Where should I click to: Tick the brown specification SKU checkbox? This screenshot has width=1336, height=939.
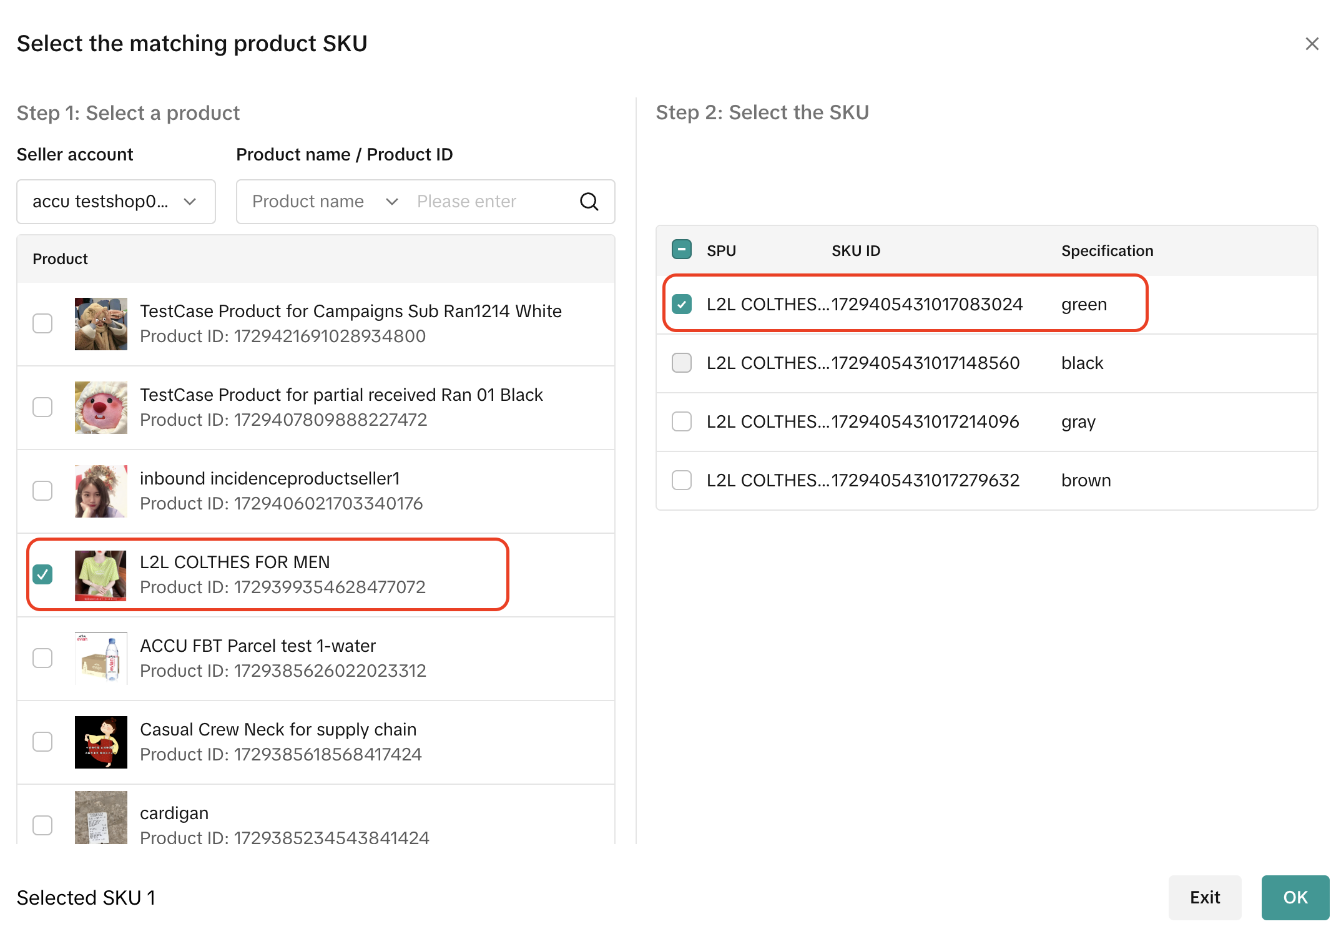681,480
